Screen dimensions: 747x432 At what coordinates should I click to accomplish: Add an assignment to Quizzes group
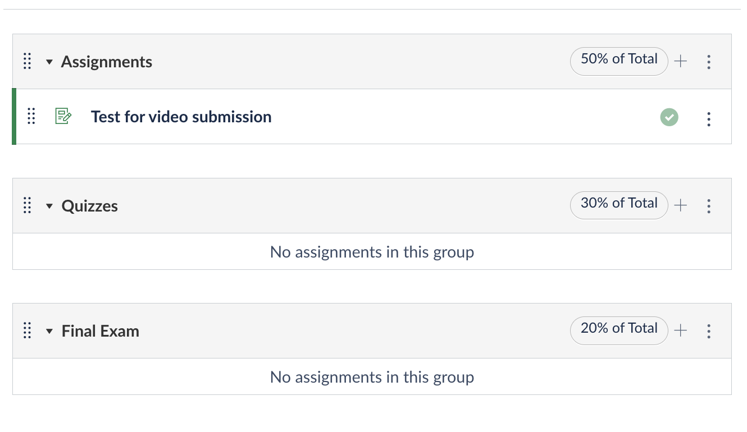681,206
